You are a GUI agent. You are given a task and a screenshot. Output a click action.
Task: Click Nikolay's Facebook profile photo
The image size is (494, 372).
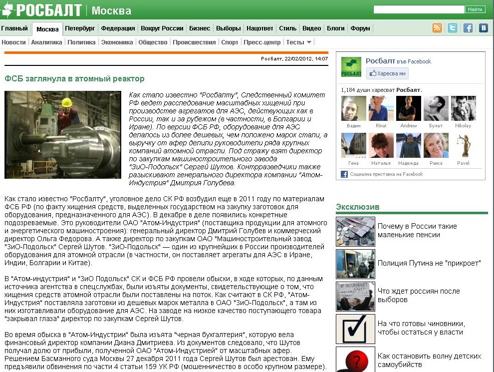coord(463,108)
